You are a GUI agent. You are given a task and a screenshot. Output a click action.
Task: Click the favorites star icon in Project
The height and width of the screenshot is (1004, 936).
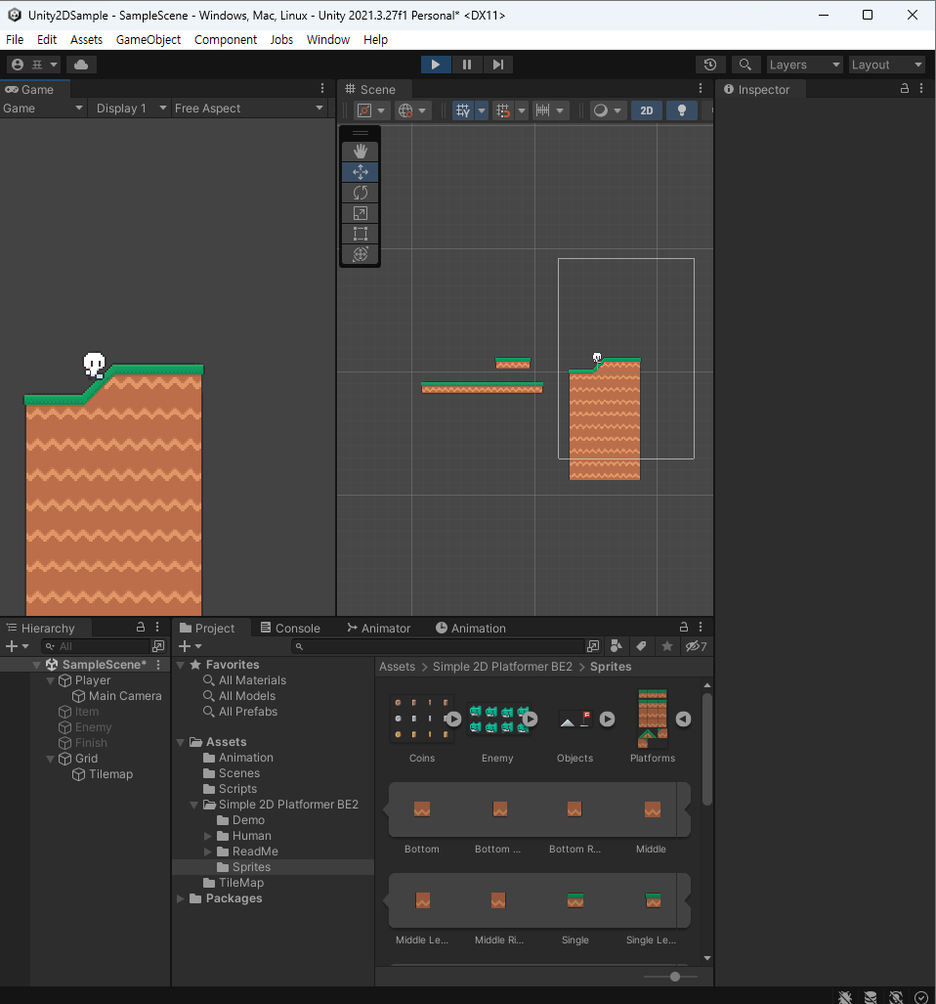pyautogui.click(x=667, y=646)
